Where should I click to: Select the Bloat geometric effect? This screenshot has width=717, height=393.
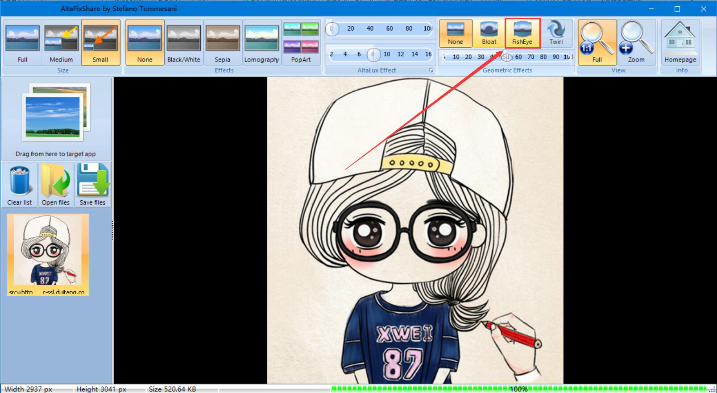click(x=489, y=33)
